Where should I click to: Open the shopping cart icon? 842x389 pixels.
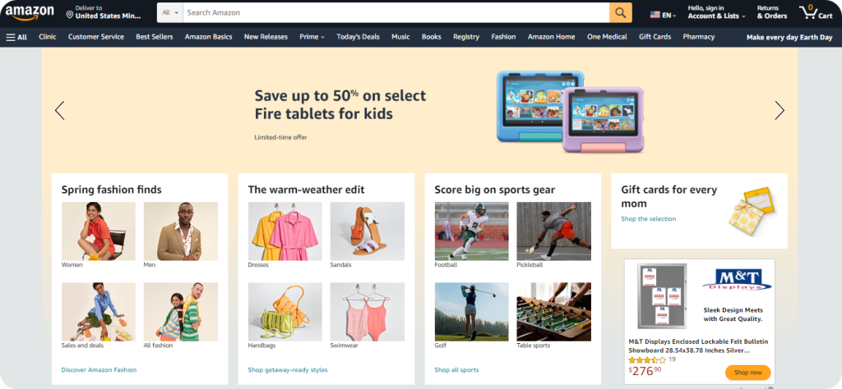click(815, 12)
